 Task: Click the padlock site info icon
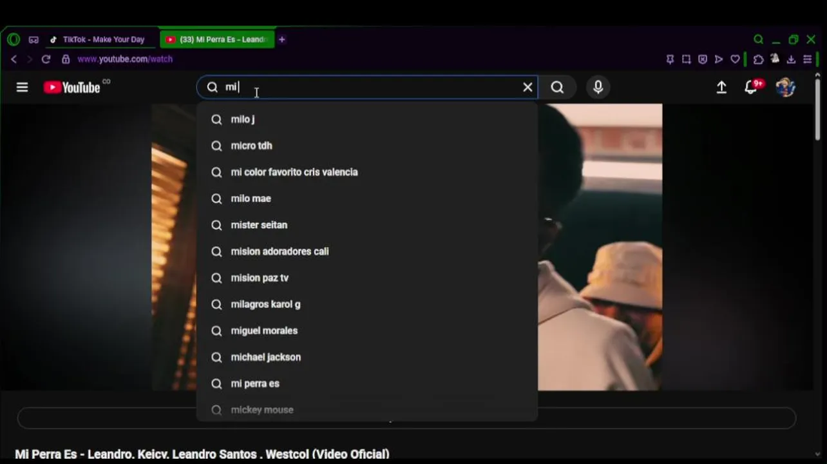tap(66, 59)
